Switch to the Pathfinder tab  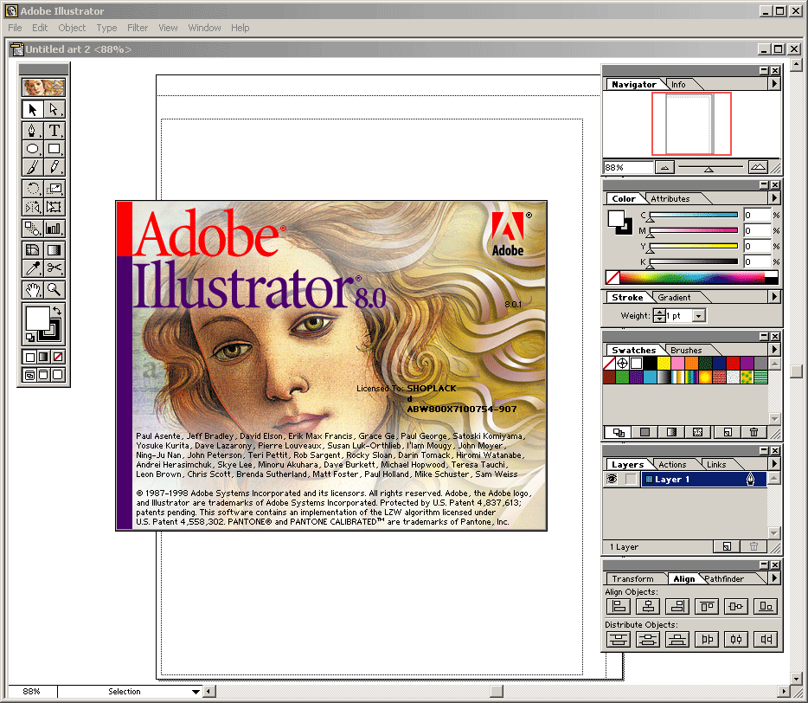[724, 578]
